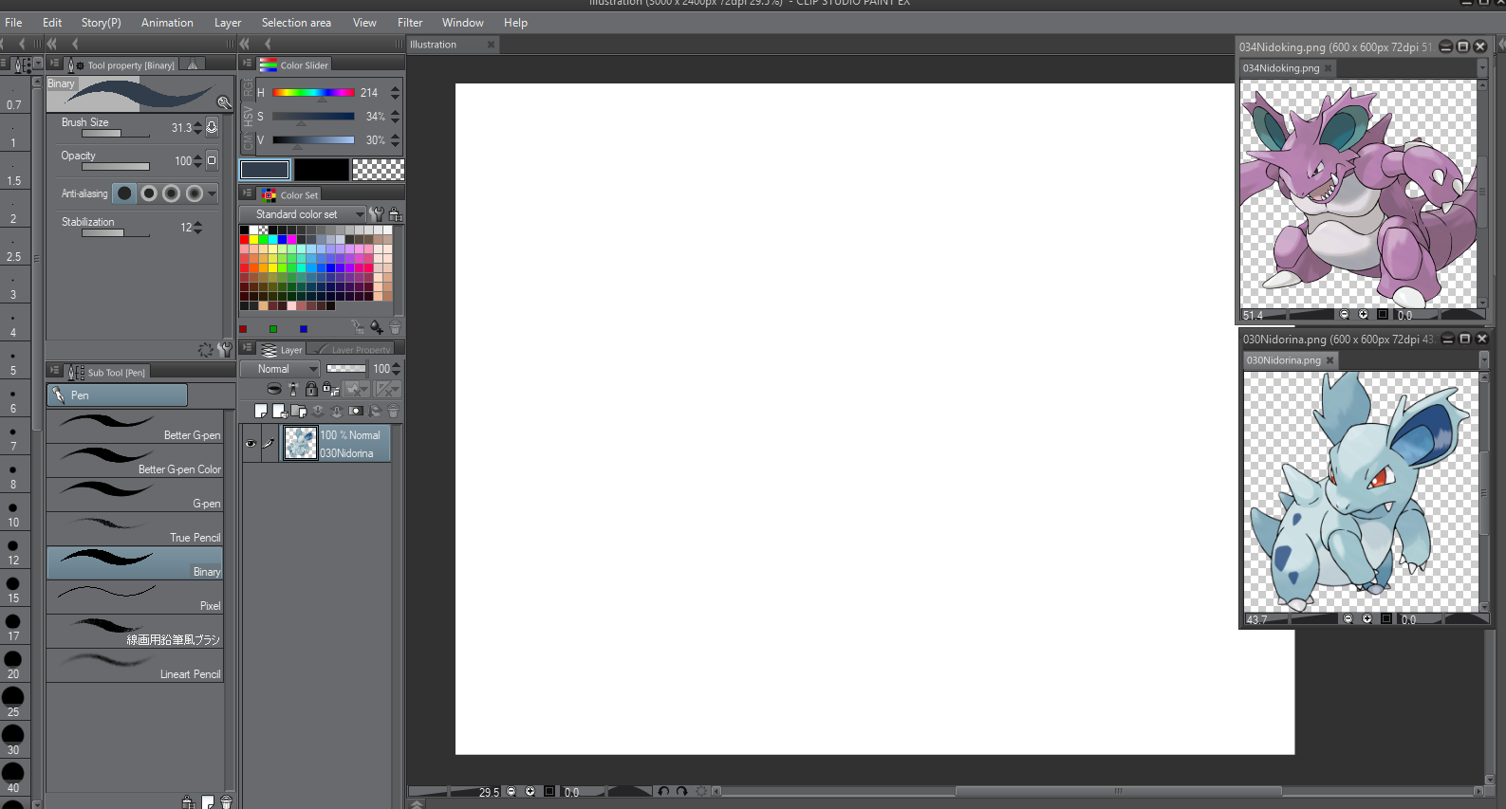Open Tool property panel menu

pos(55,64)
